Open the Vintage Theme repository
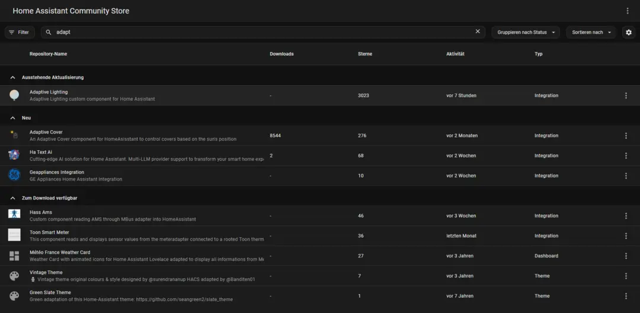This screenshot has width=640, height=313. click(46, 272)
